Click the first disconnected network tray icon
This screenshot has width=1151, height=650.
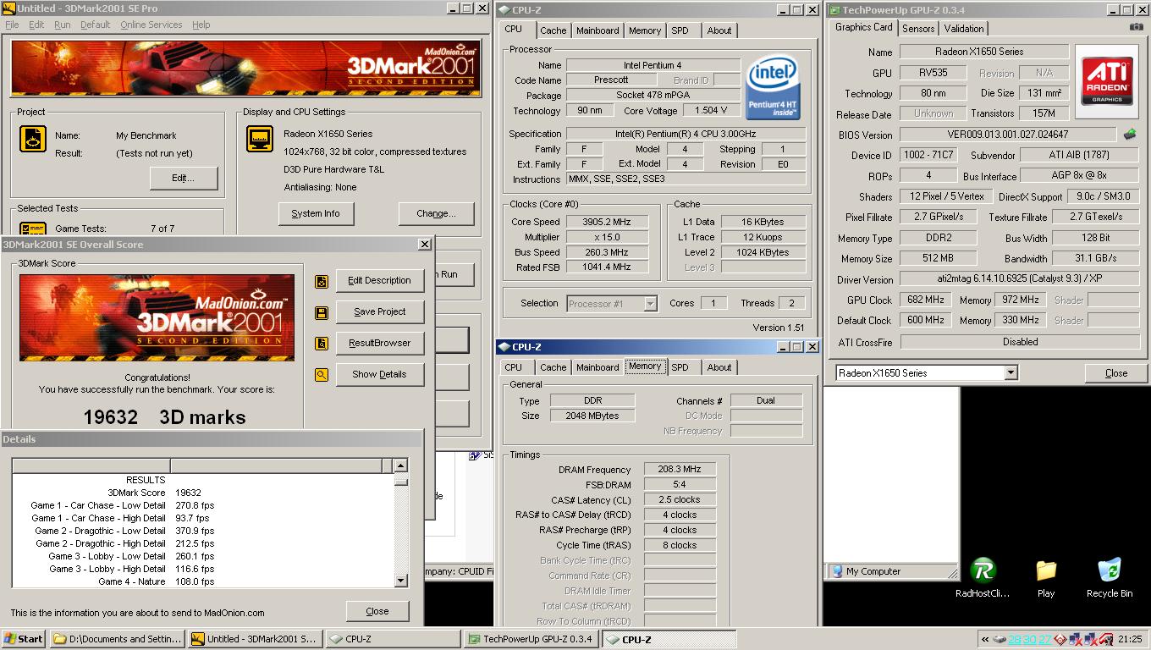click(x=1074, y=639)
